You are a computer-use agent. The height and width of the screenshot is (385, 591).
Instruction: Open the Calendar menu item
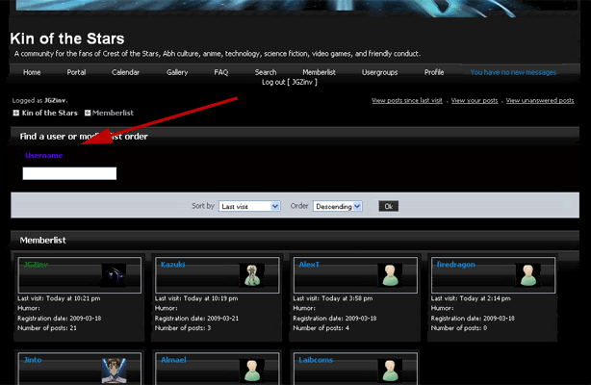125,72
